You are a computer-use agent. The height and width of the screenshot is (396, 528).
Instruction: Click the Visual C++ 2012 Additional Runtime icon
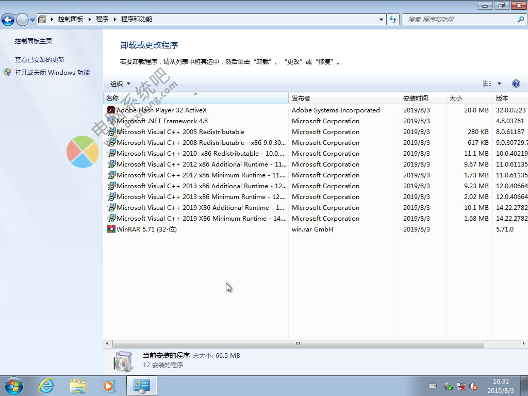point(111,164)
